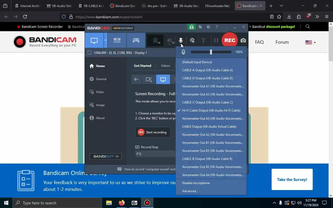Image resolution: width=333 pixels, height=208 pixels.
Task: Select CABLE Output (VB-Audio Virtual Cable)
Action: click(x=211, y=127)
